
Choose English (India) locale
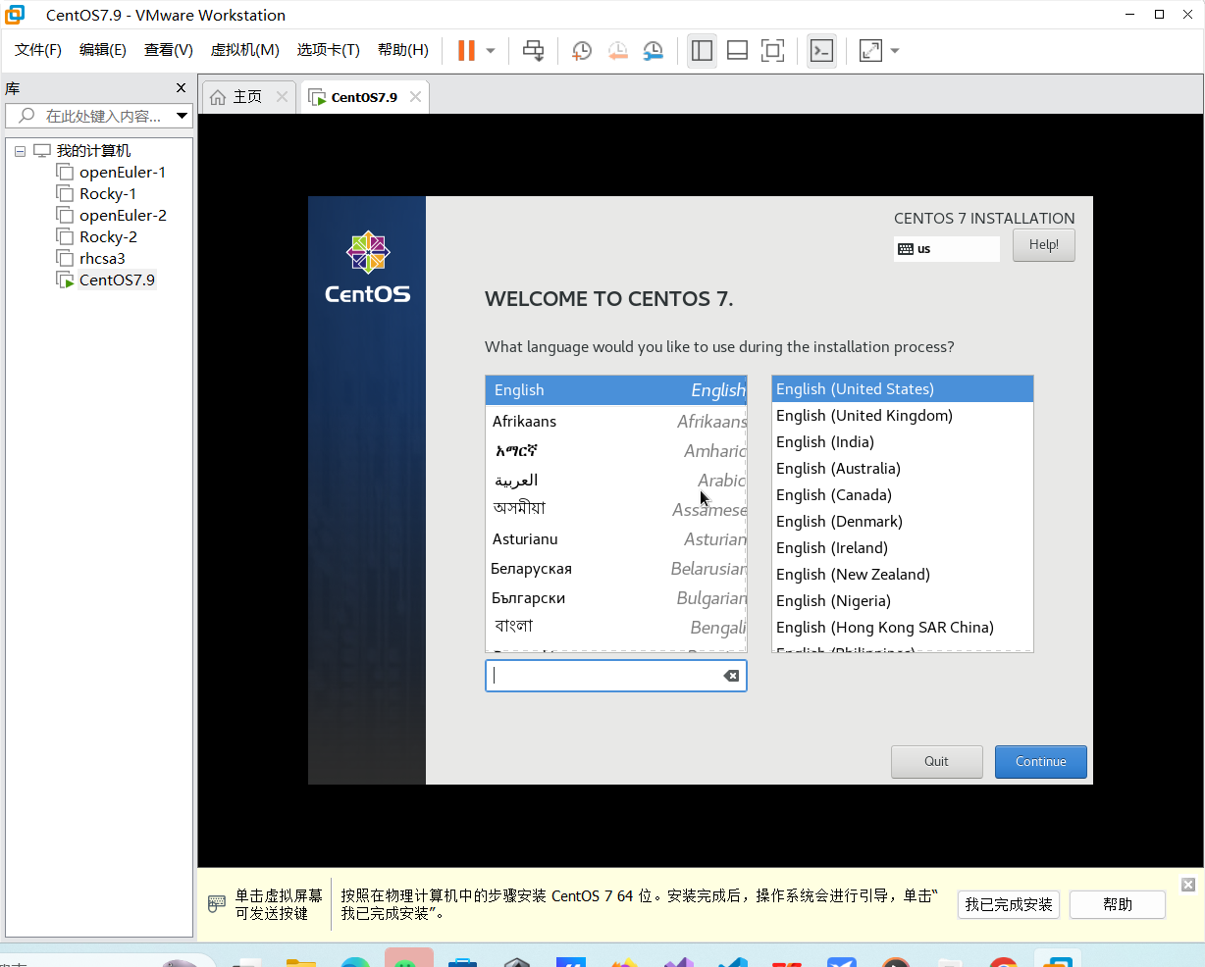click(x=903, y=442)
